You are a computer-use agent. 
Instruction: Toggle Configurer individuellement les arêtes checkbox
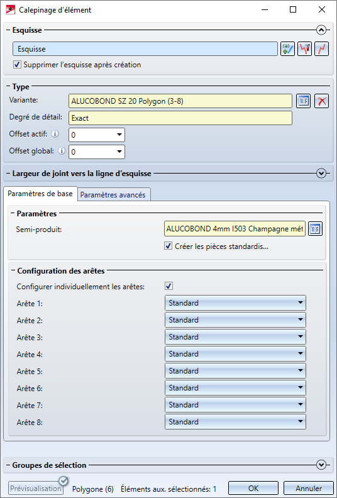(x=168, y=286)
